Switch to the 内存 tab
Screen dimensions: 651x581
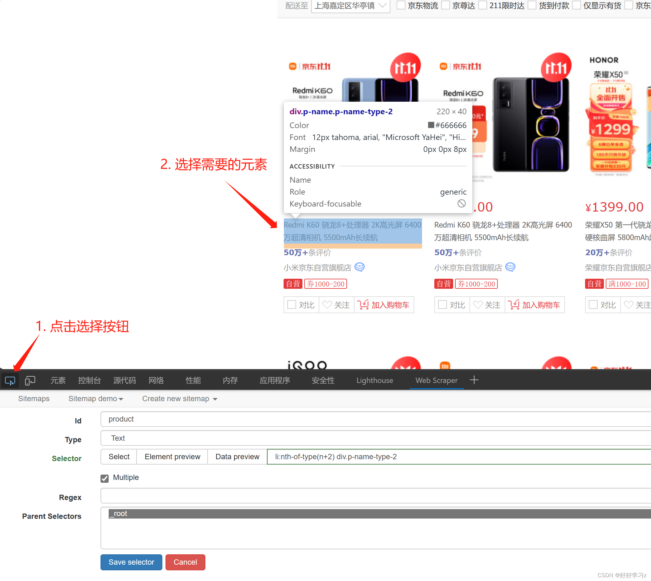[x=230, y=380]
